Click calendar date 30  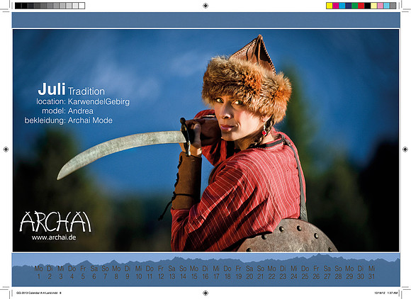[361, 276]
